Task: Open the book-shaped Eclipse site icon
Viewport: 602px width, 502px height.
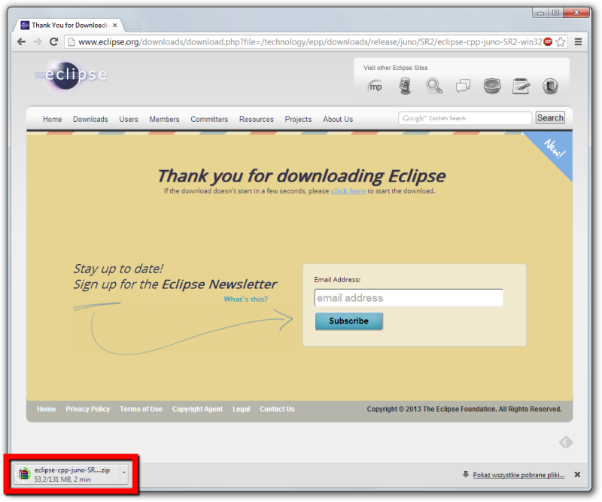Action: pyautogui.click(x=550, y=86)
